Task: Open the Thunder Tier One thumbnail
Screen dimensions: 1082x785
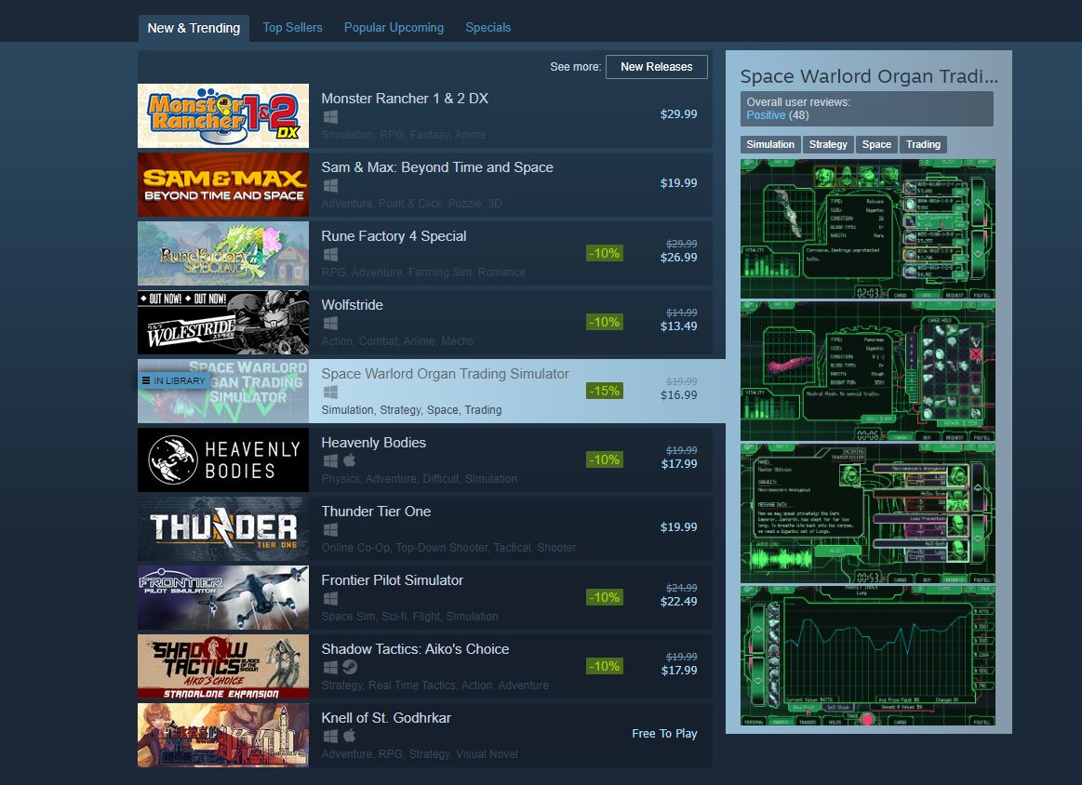Action: [x=223, y=529]
